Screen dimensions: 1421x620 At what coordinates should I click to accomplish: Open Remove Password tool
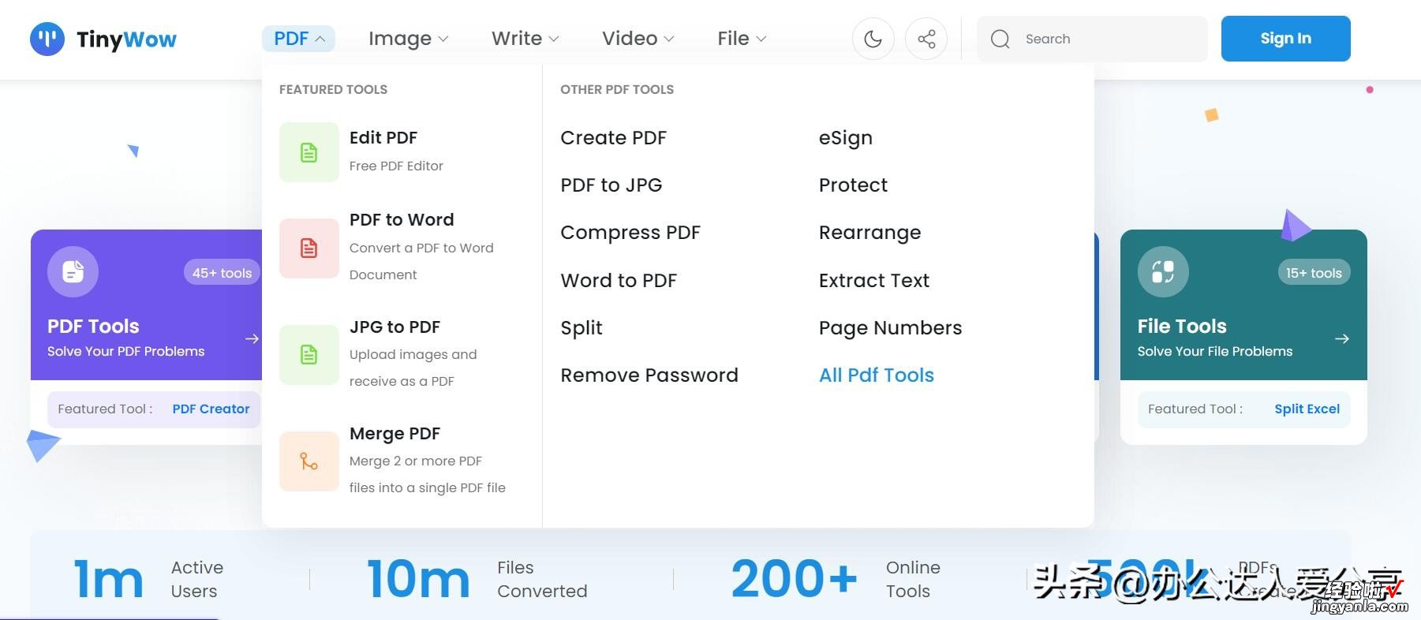click(x=649, y=375)
